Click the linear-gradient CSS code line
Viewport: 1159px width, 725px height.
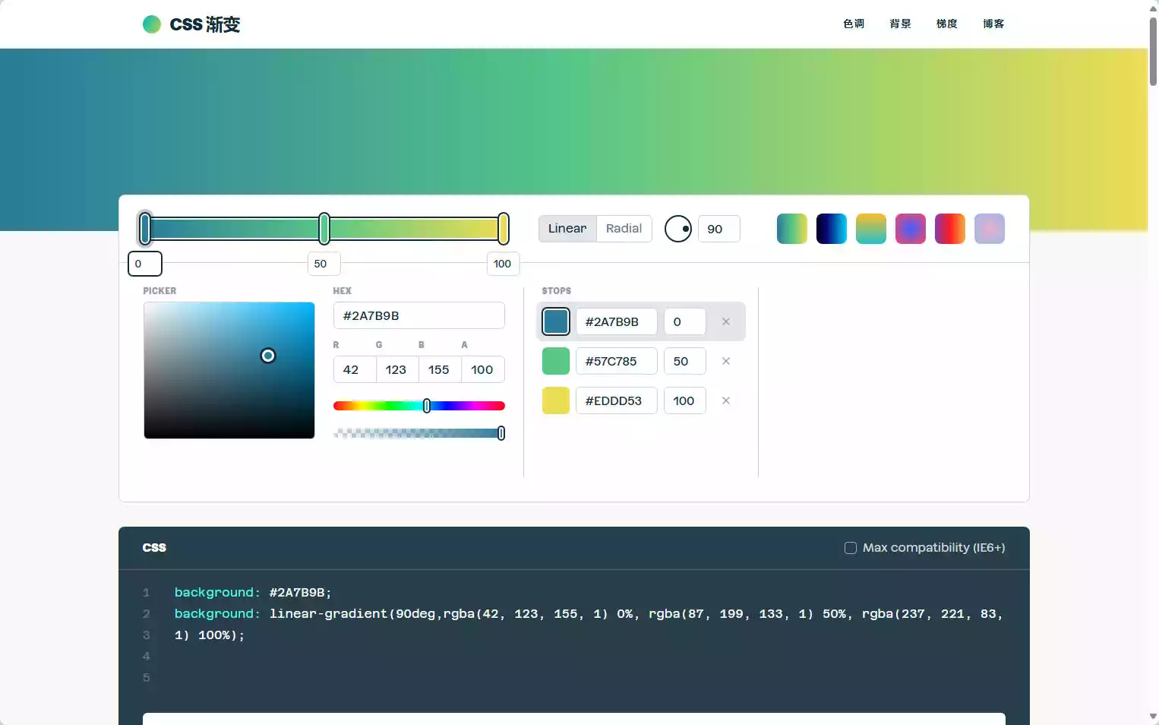pyautogui.click(x=589, y=624)
